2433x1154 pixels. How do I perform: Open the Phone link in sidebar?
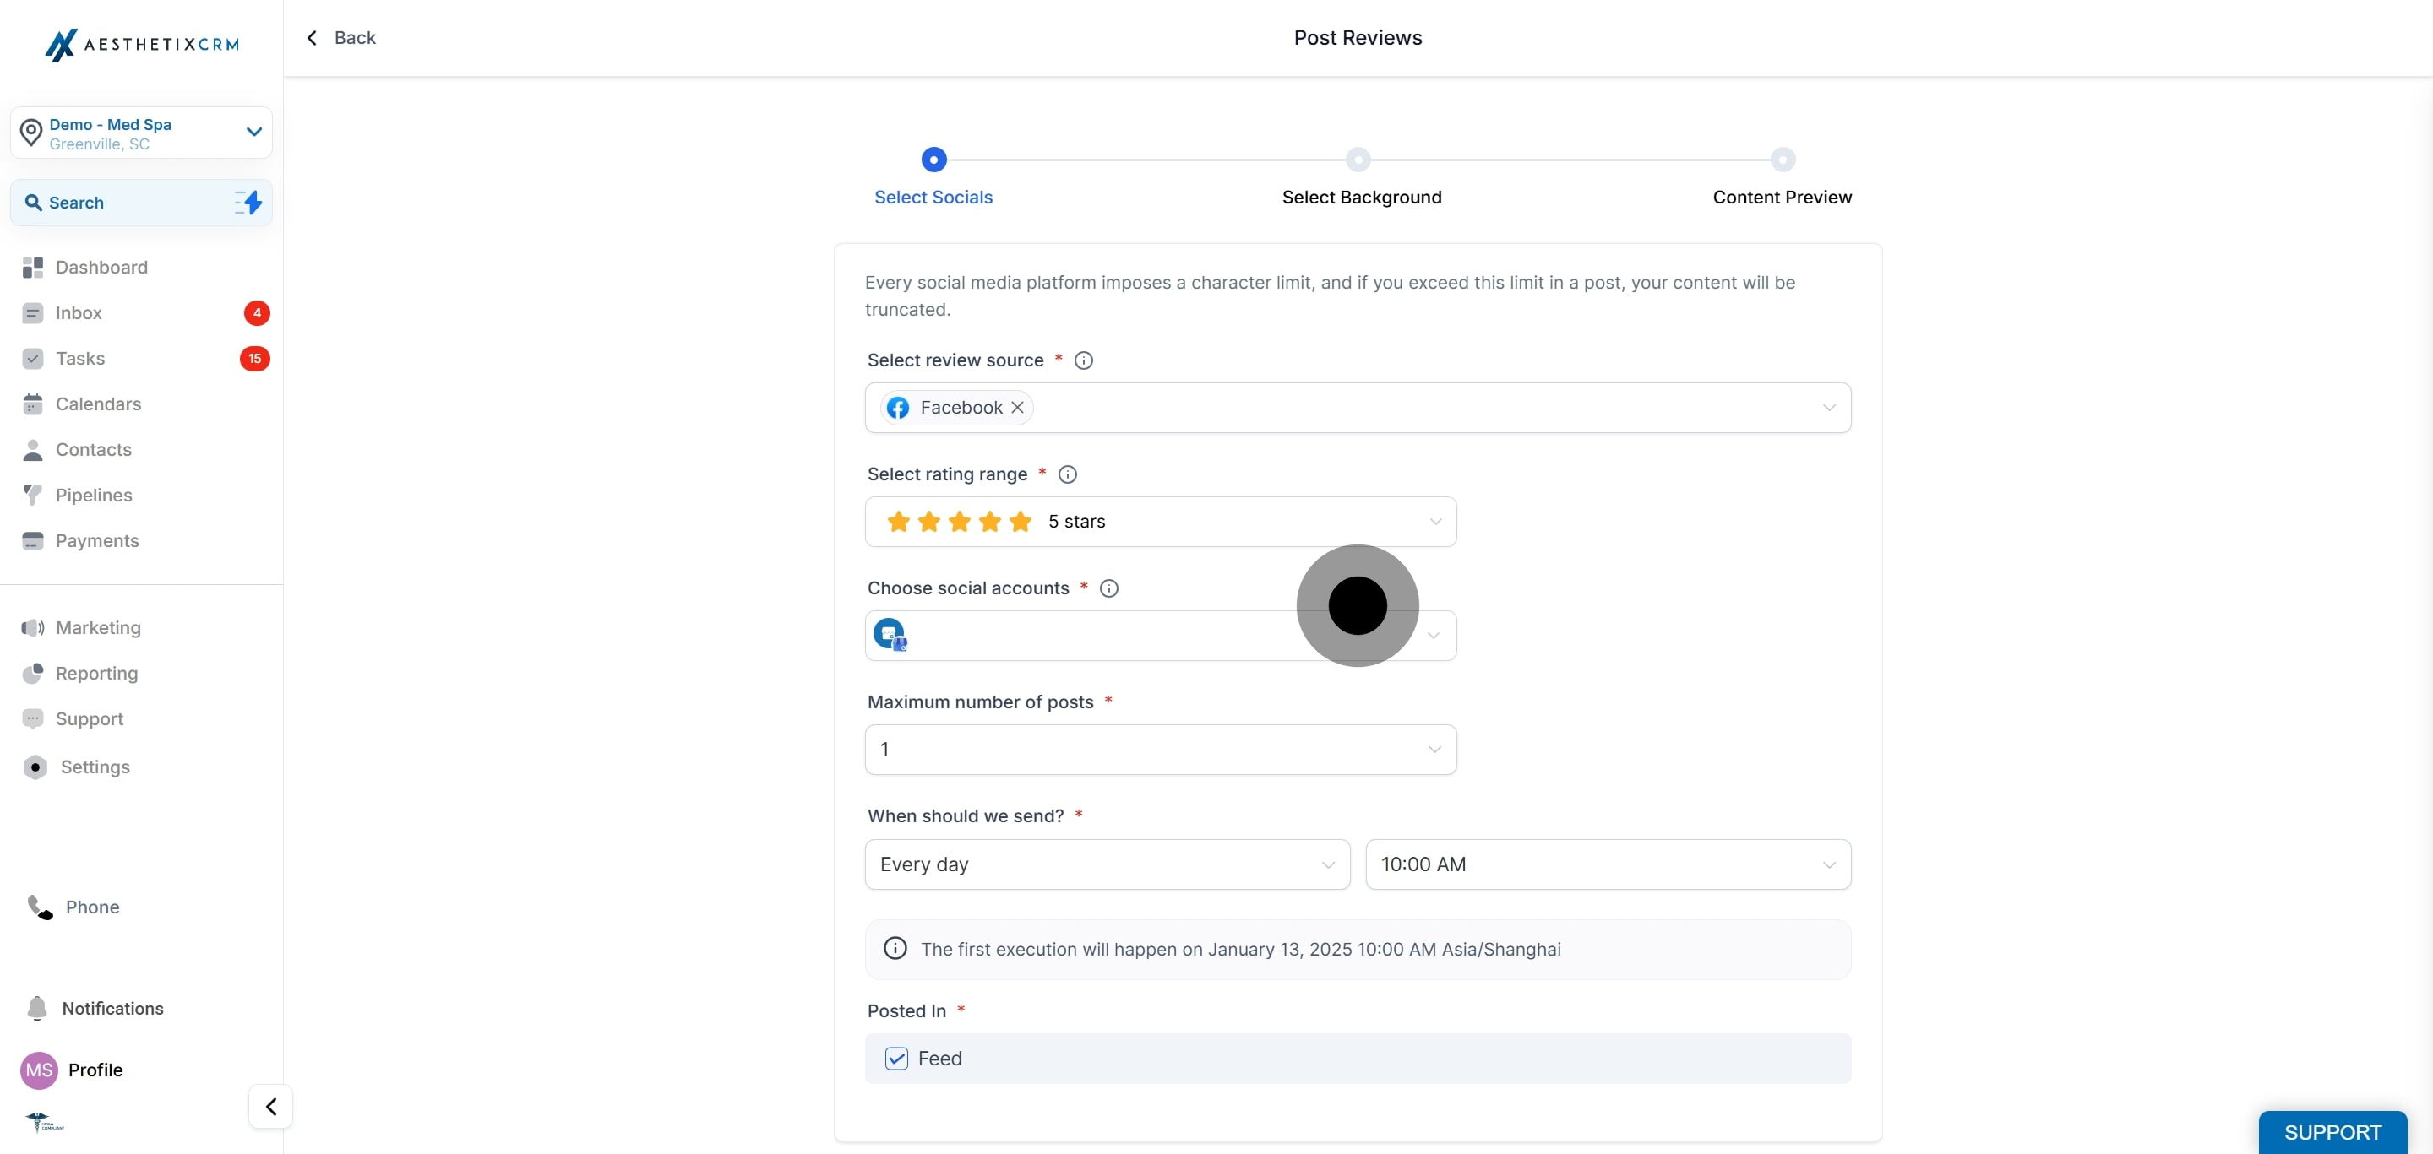click(93, 907)
